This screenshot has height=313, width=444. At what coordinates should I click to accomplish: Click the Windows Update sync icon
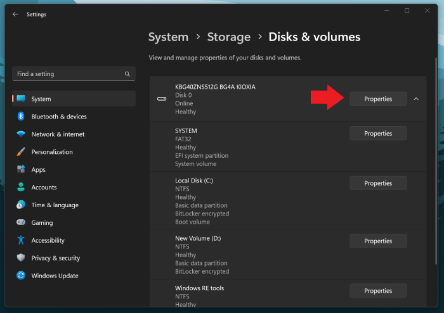point(21,276)
